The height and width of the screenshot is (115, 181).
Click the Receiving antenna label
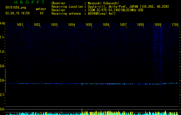point(66,14)
